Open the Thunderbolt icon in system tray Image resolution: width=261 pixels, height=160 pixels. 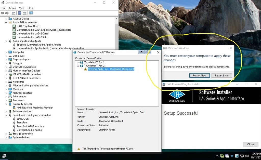pos(237,156)
